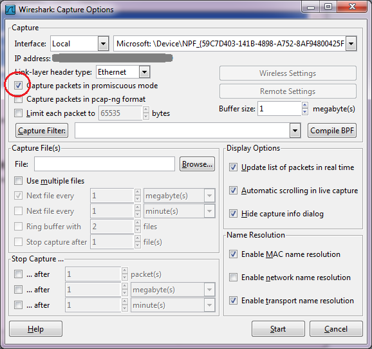Expand the Microsoft NPF device dropdown
This screenshot has width=372, height=349.
(351, 44)
